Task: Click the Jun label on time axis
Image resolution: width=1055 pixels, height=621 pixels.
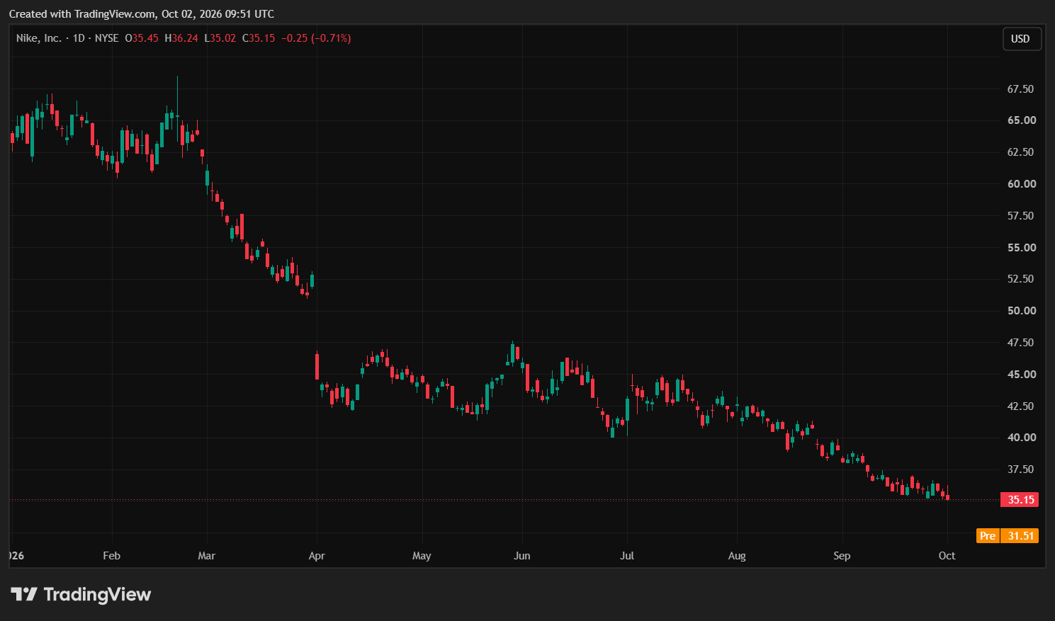Action: point(522,556)
